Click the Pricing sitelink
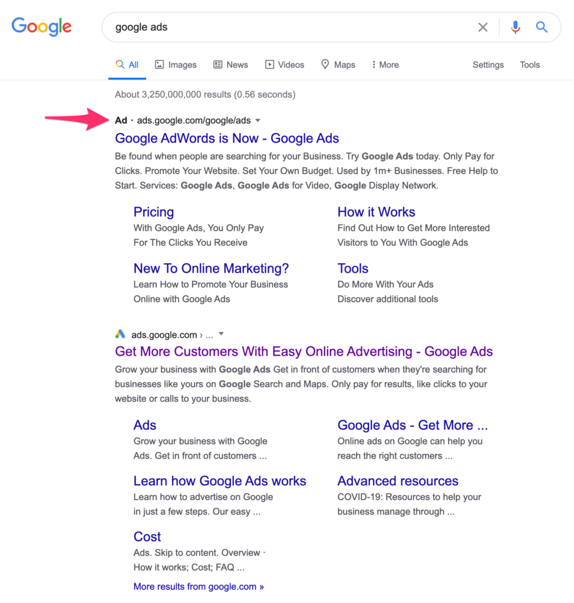 (x=153, y=212)
